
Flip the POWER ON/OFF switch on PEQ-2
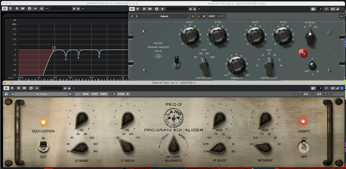point(304,147)
